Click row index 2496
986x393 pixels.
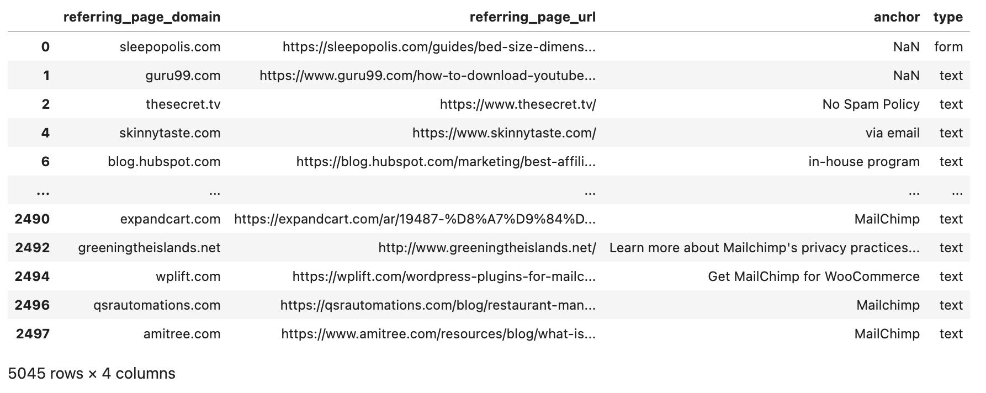pyautogui.click(x=32, y=305)
